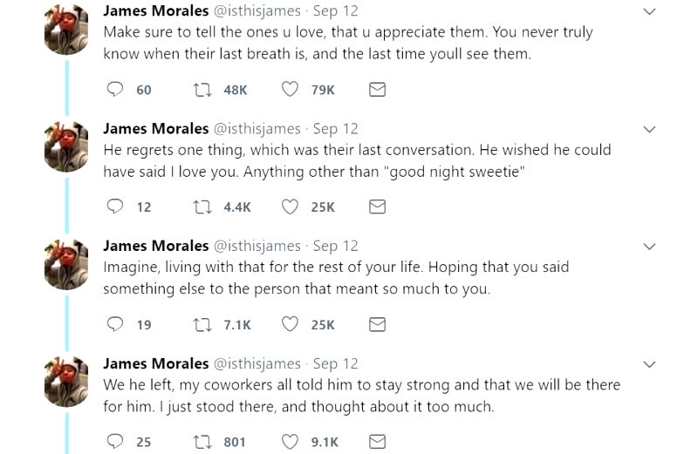The image size is (698, 454).
Task: Click the @isthisjames handle on the last tweet
Action: pos(257,363)
